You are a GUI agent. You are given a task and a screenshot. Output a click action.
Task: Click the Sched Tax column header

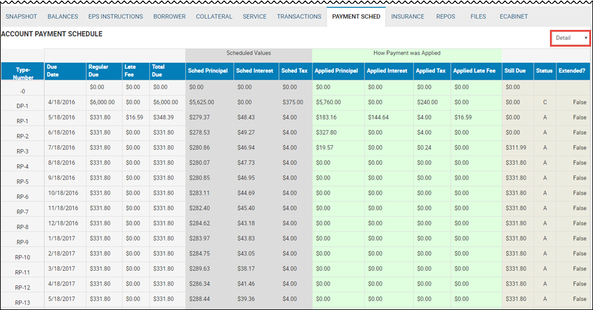(x=294, y=70)
